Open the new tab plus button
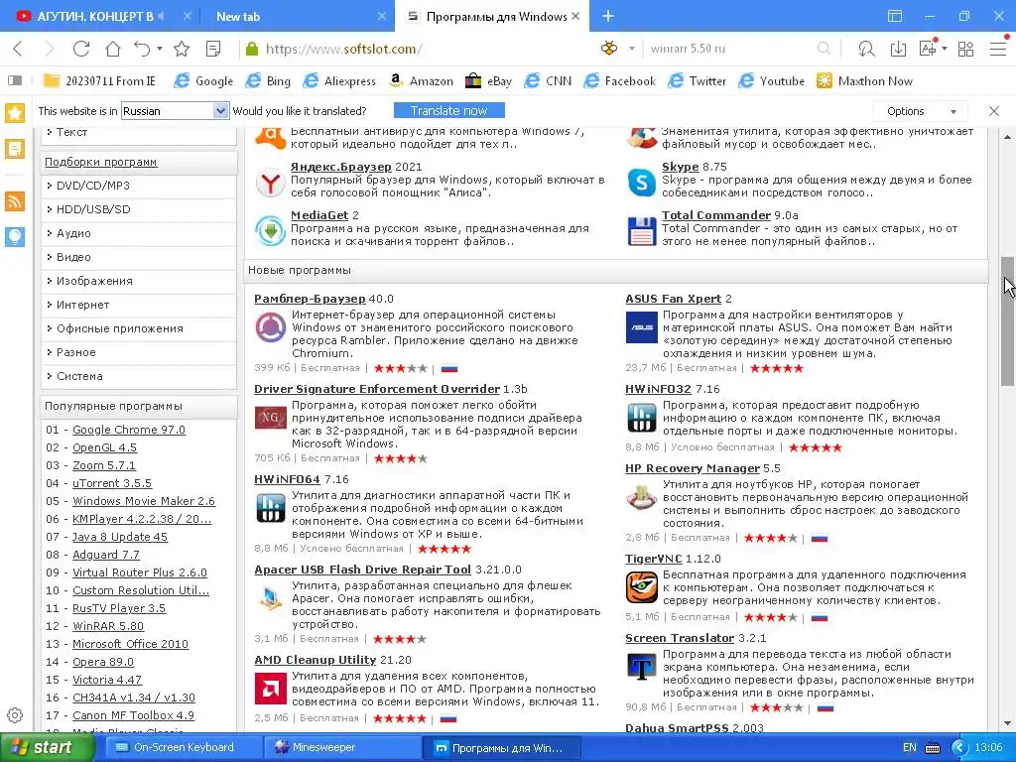The image size is (1016, 762). (608, 16)
